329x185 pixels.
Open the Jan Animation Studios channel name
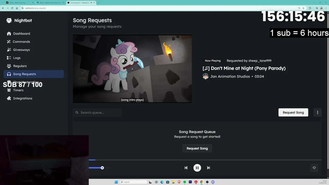[x=230, y=76]
